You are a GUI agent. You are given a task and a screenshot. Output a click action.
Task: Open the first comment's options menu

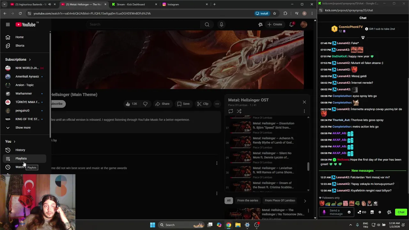click(x=217, y=163)
